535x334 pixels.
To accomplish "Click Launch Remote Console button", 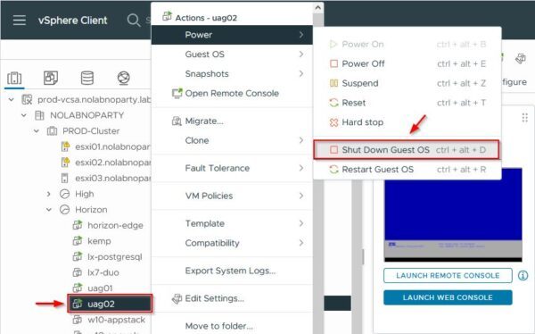I will [x=448, y=276].
